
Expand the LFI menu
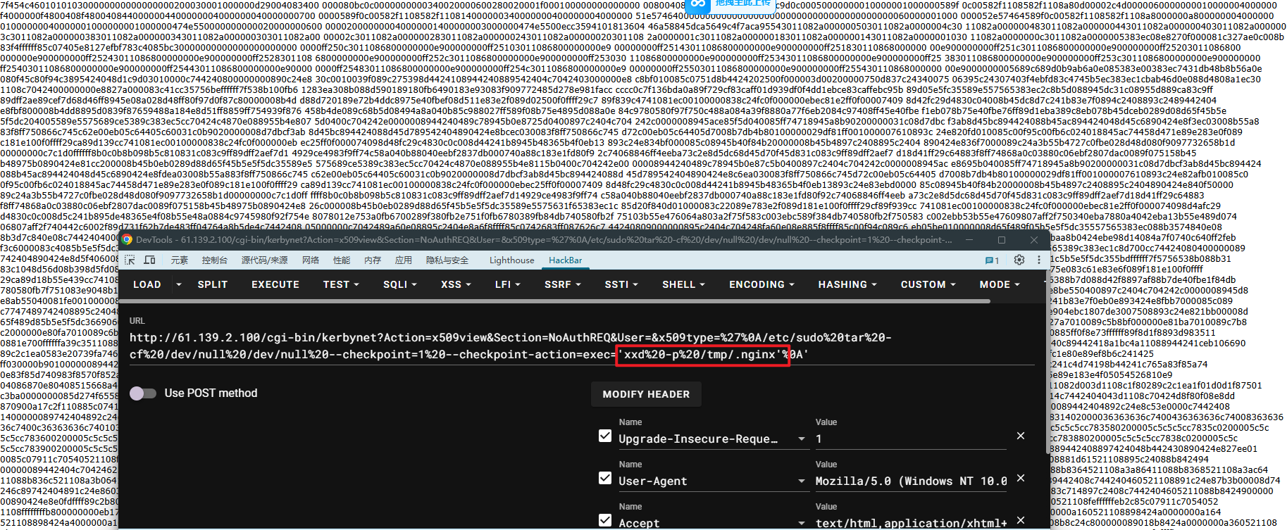507,284
